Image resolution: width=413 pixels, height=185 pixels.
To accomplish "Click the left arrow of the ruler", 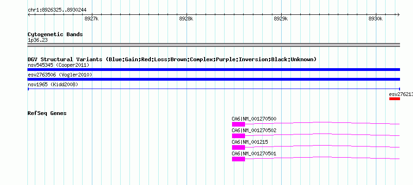I will (29, 15).
